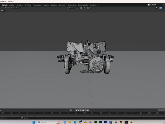Open the Sculpting workspace tab
165x124 pixels.
point(20,5)
